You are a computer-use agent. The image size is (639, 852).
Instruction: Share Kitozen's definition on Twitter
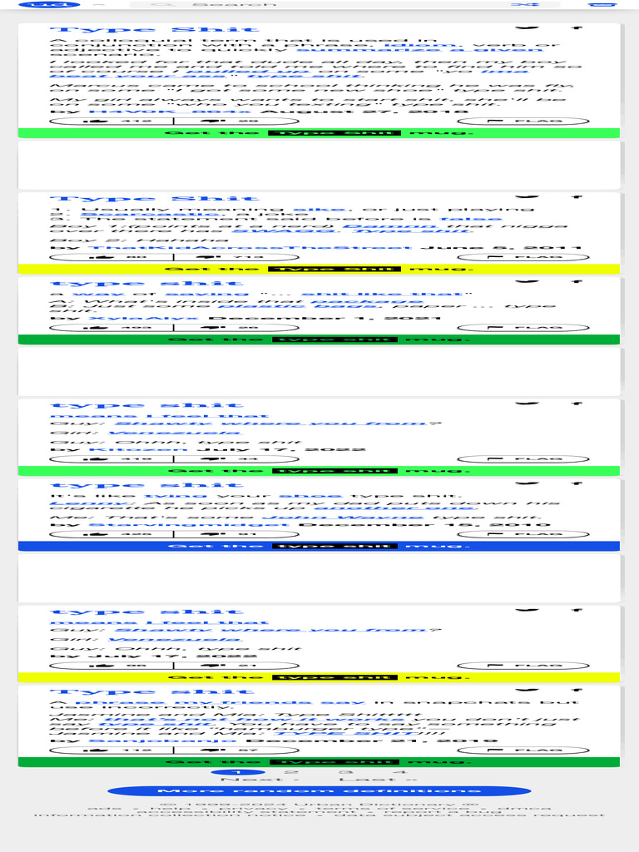[x=527, y=404]
